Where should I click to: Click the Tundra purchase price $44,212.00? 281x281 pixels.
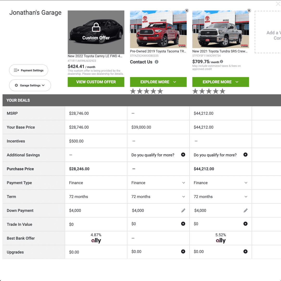point(204,169)
